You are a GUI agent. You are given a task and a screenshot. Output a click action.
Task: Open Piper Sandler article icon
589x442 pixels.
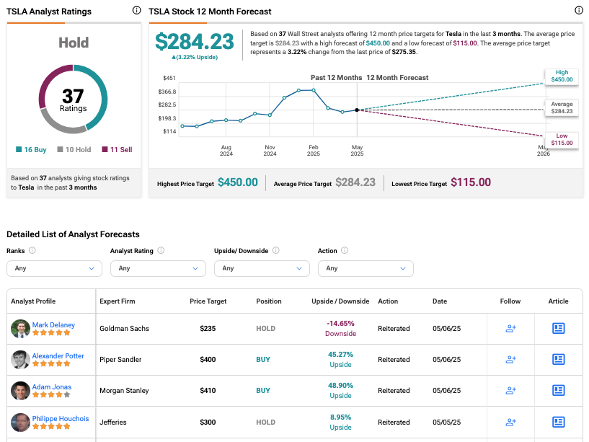[x=558, y=360]
